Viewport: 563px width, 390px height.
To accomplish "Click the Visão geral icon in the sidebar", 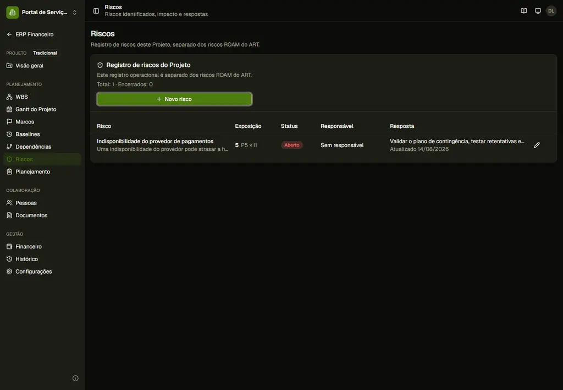I will pyautogui.click(x=9, y=65).
